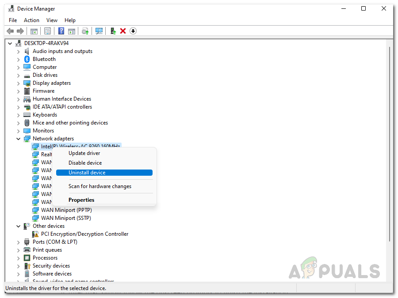Viewport: 398px width, 298px height.
Task: Click Show/Hide Console Tree toolbar icon
Action: click(34, 31)
